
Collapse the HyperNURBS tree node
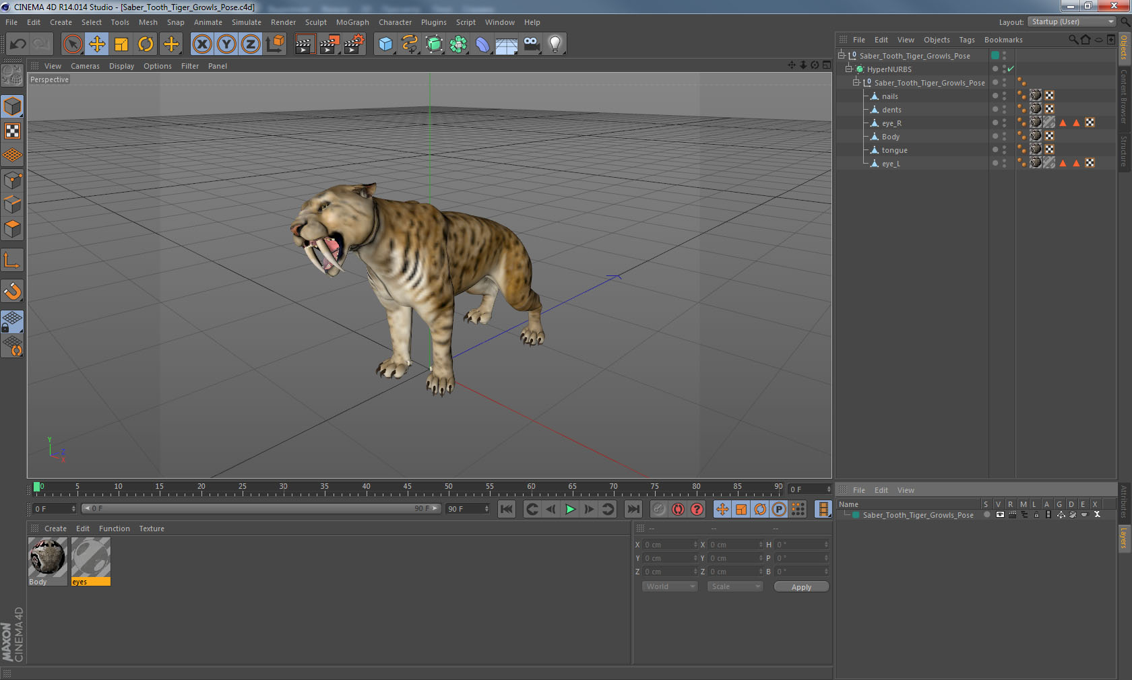tap(849, 69)
